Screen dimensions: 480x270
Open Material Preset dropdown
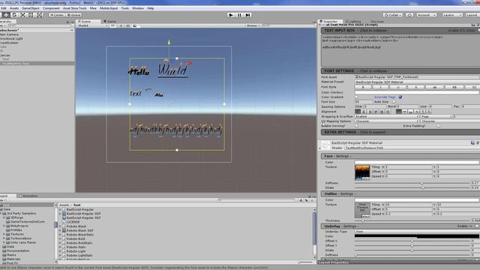coord(417,82)
